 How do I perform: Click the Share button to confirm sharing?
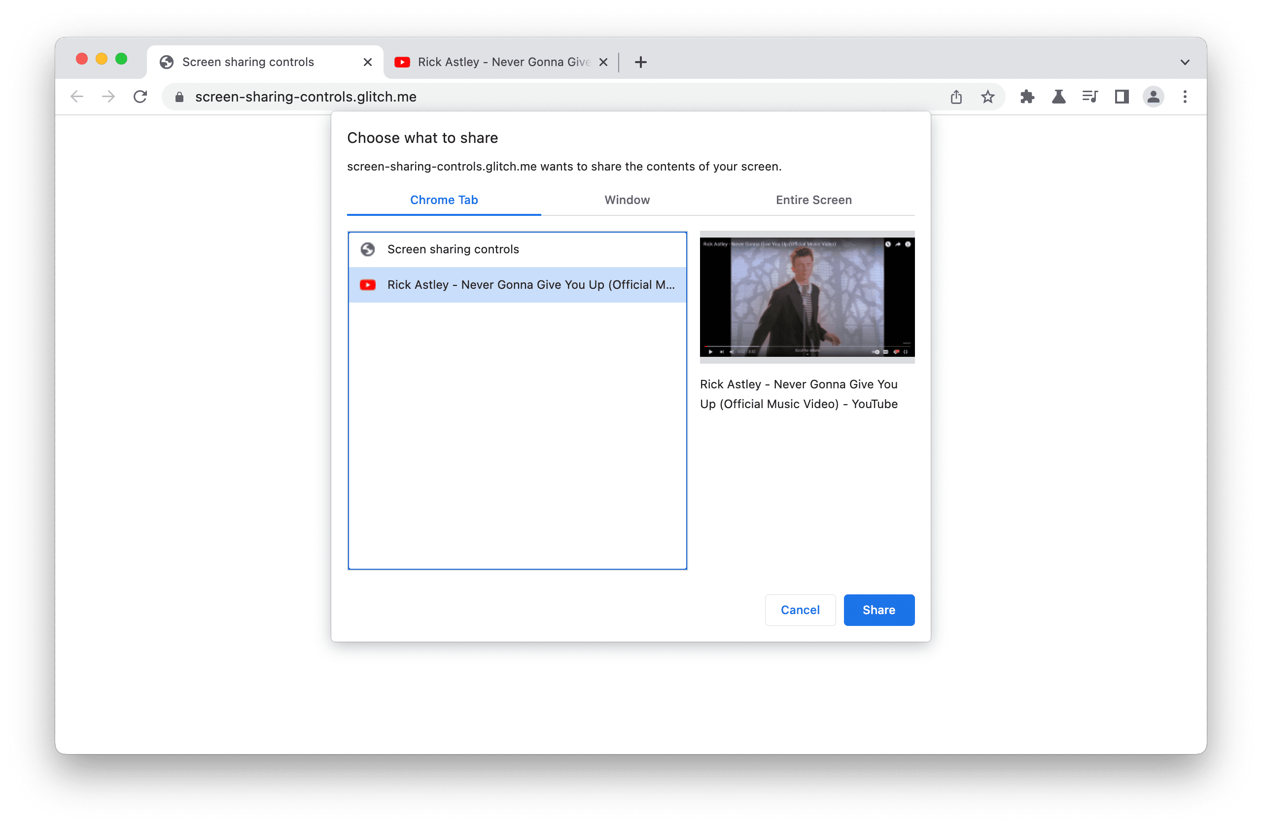coord(878,609)
